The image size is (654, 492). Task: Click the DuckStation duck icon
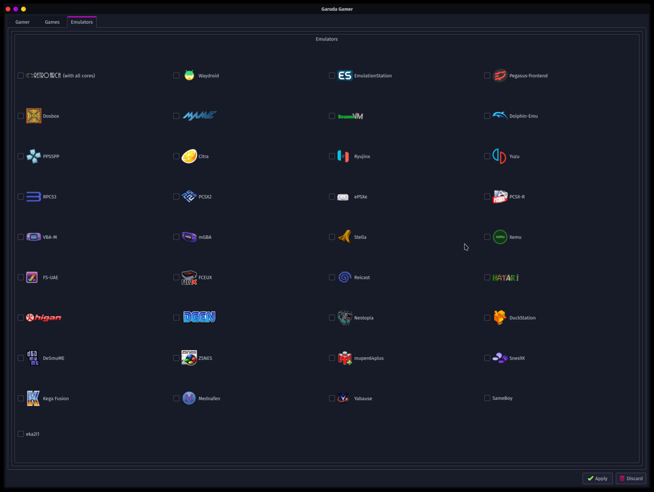500,318
